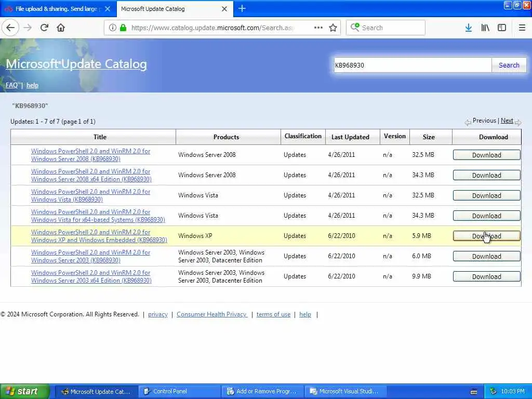
Task: Open the help link in the footer
Action: (x=305, y=314)
